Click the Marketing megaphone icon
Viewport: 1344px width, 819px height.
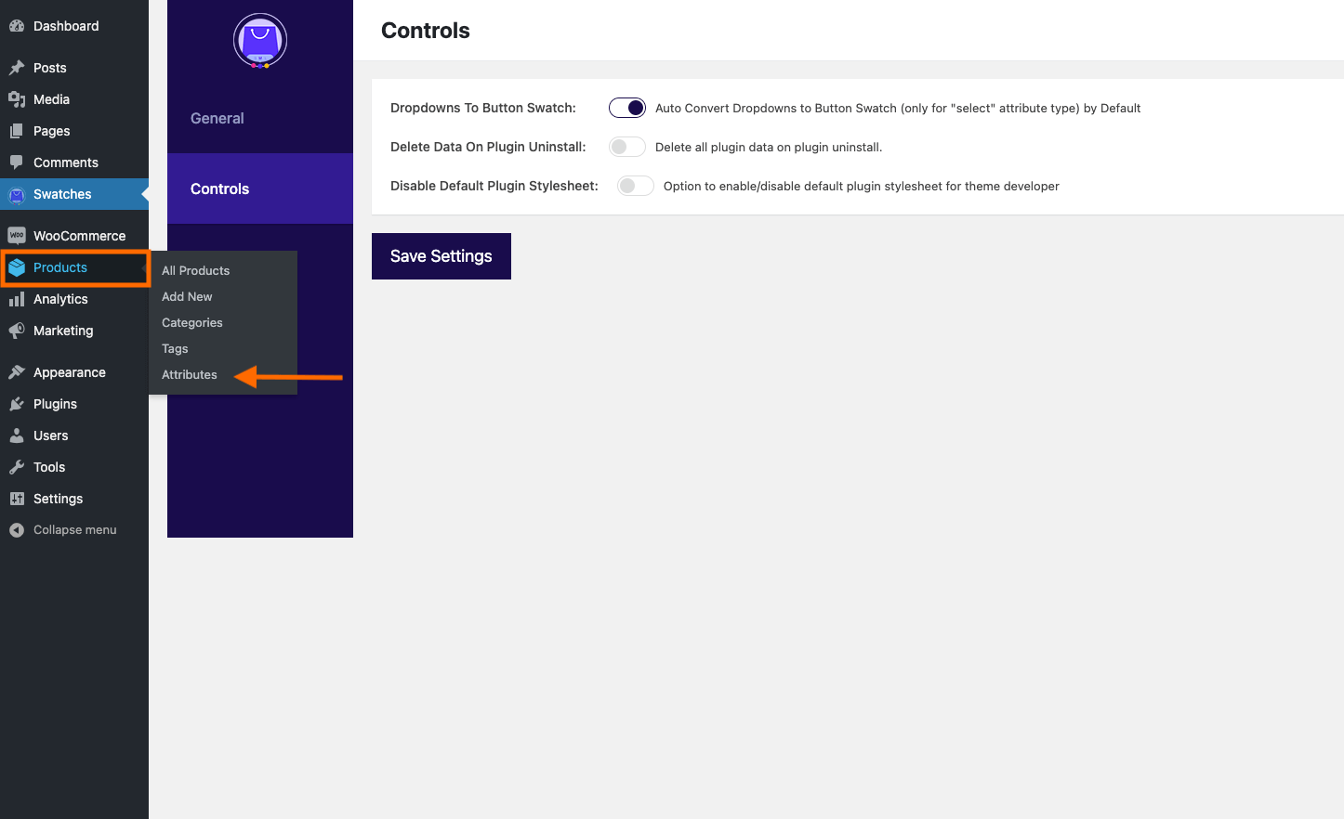pyautogui.click(x=17, y=331)
